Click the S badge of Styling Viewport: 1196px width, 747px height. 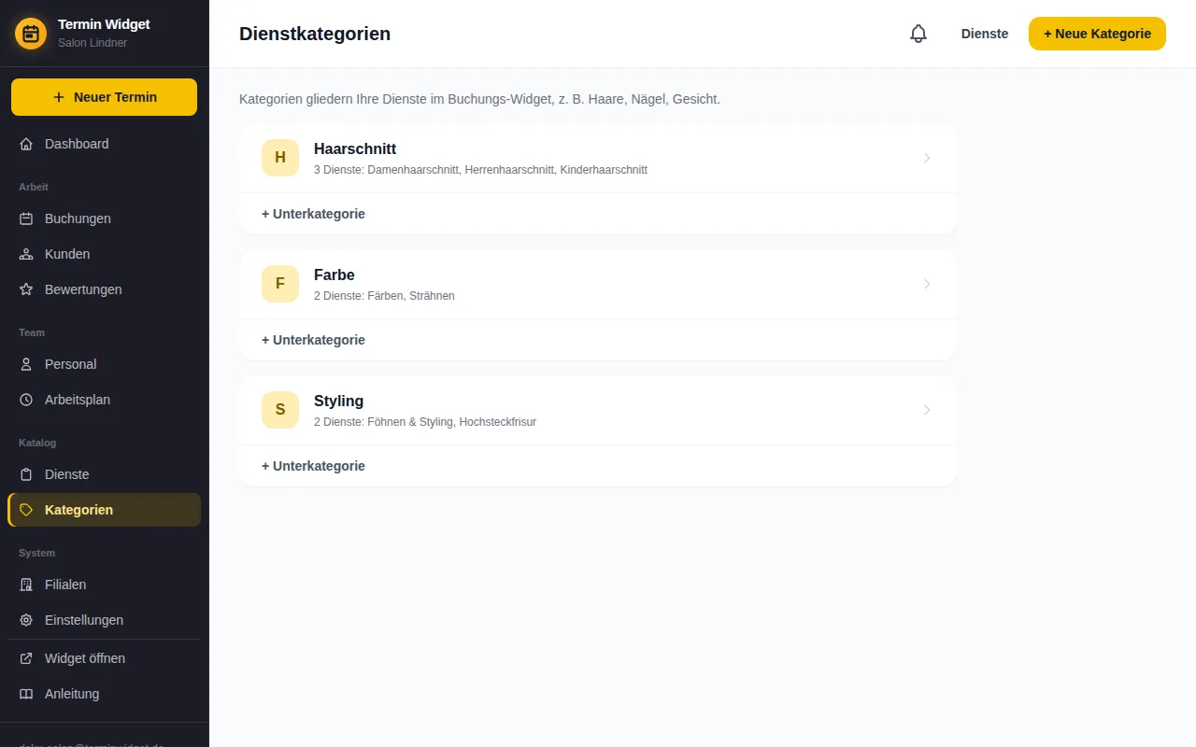[280, 410]
